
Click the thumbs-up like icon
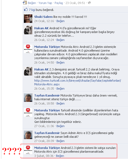click(26, 10)
